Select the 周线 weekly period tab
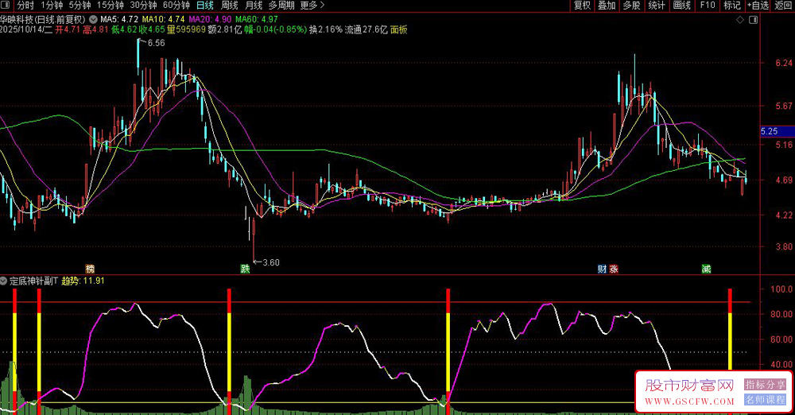795x415 pixels. pos(229,5)
